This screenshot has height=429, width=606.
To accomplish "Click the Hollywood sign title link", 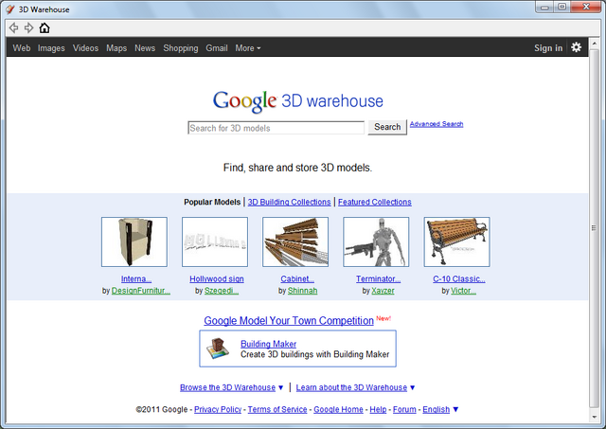I will coord(217,279).
